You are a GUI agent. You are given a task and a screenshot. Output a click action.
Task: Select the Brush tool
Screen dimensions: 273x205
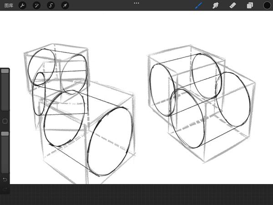tap(198, 5)
